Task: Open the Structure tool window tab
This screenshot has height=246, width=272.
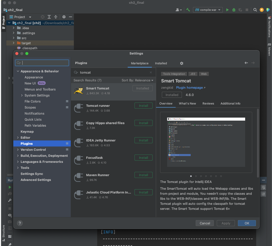Action: click(4, 233)
